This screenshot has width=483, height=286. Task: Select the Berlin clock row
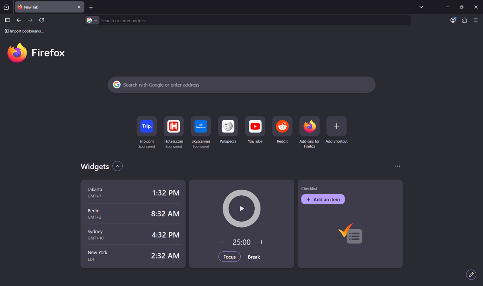point(134,213)
